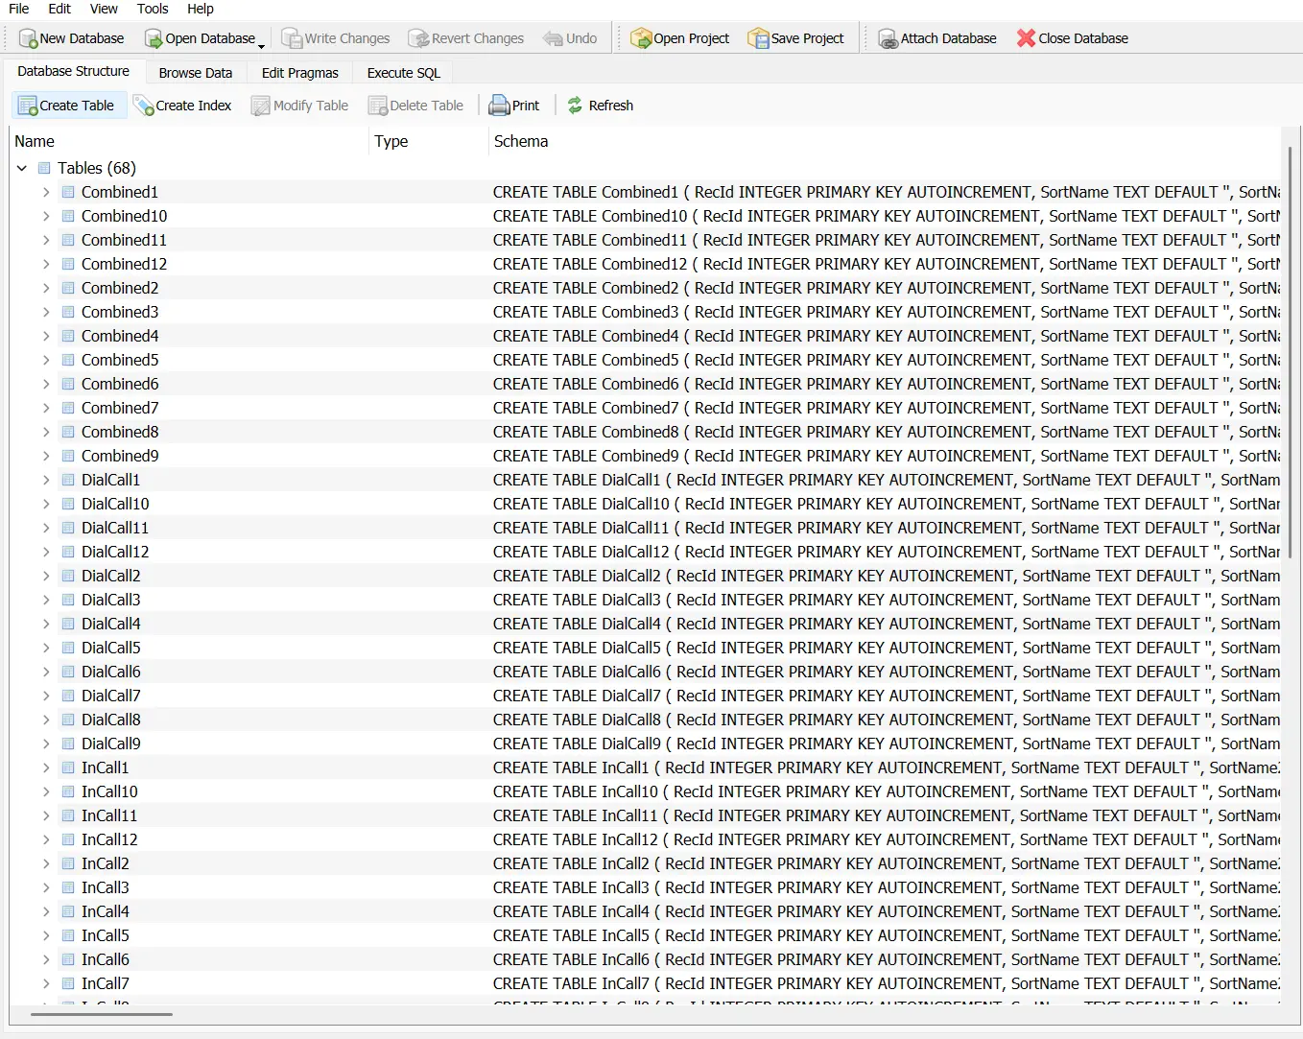Click the table icon beside DialCall4
The image size is (1303, 1039).
68,624
